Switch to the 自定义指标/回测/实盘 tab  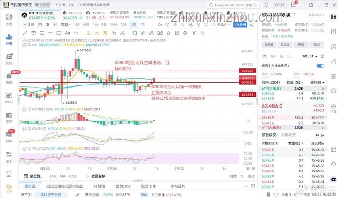point(64,186)
